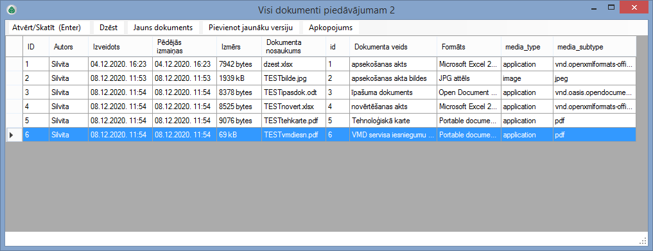Click the VMD servisa iesniegumu cell

coord(393,135)
